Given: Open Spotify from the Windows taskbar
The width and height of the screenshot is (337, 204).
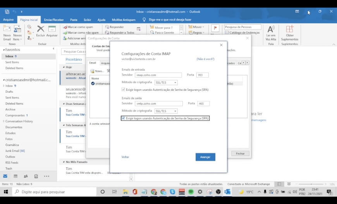Looking at the screenshot, I should pyautogui.click(x=191, y=192).
